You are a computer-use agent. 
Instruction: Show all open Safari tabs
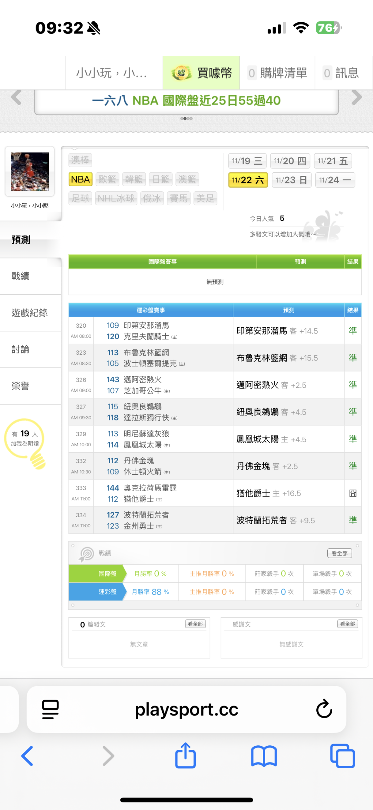point(342,756)
